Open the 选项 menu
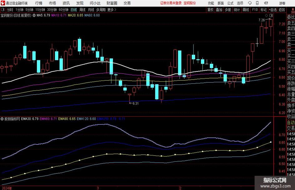The width and height of the screenshot is (295, 190). pyautogui.click(x=240, y=3)
